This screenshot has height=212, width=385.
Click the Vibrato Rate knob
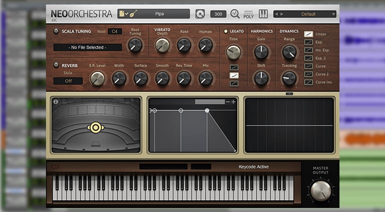(x=184, y=45)
